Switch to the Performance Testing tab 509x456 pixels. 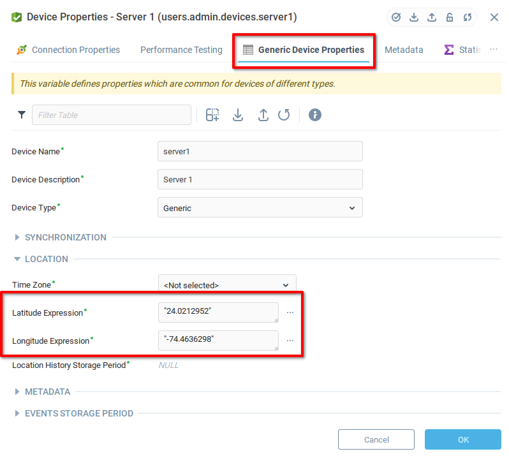point(181,50)
